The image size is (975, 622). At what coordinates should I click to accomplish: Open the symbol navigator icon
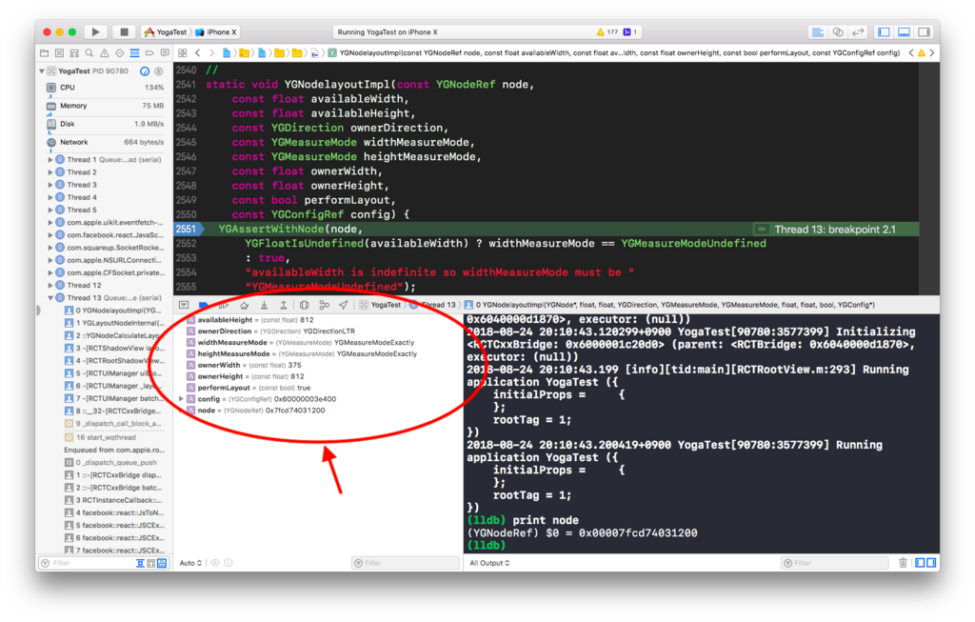(x=74, y=53)
